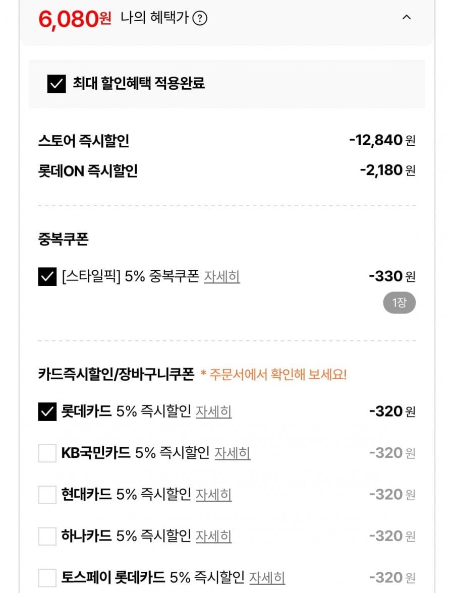Open 자세히 link for 하나카드 즉시할인
This screenshot has width=454, height=593.
(213, 536)
